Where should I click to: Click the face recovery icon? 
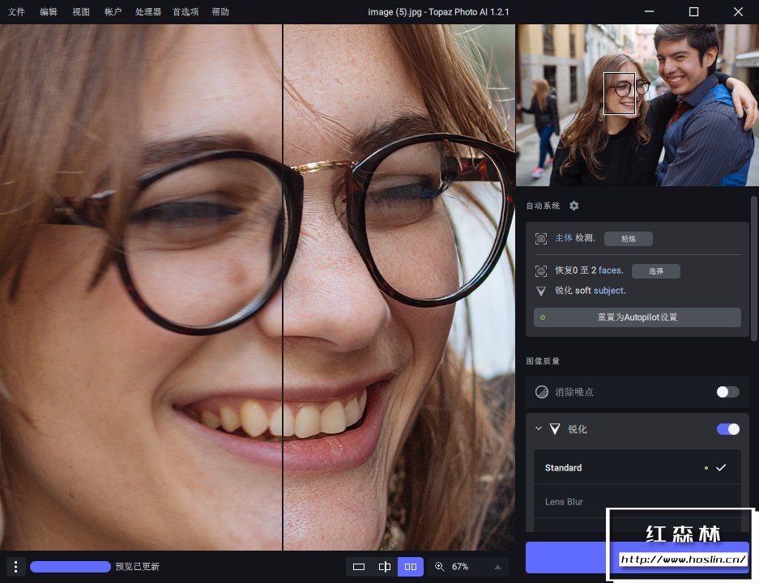click(541, 271)
